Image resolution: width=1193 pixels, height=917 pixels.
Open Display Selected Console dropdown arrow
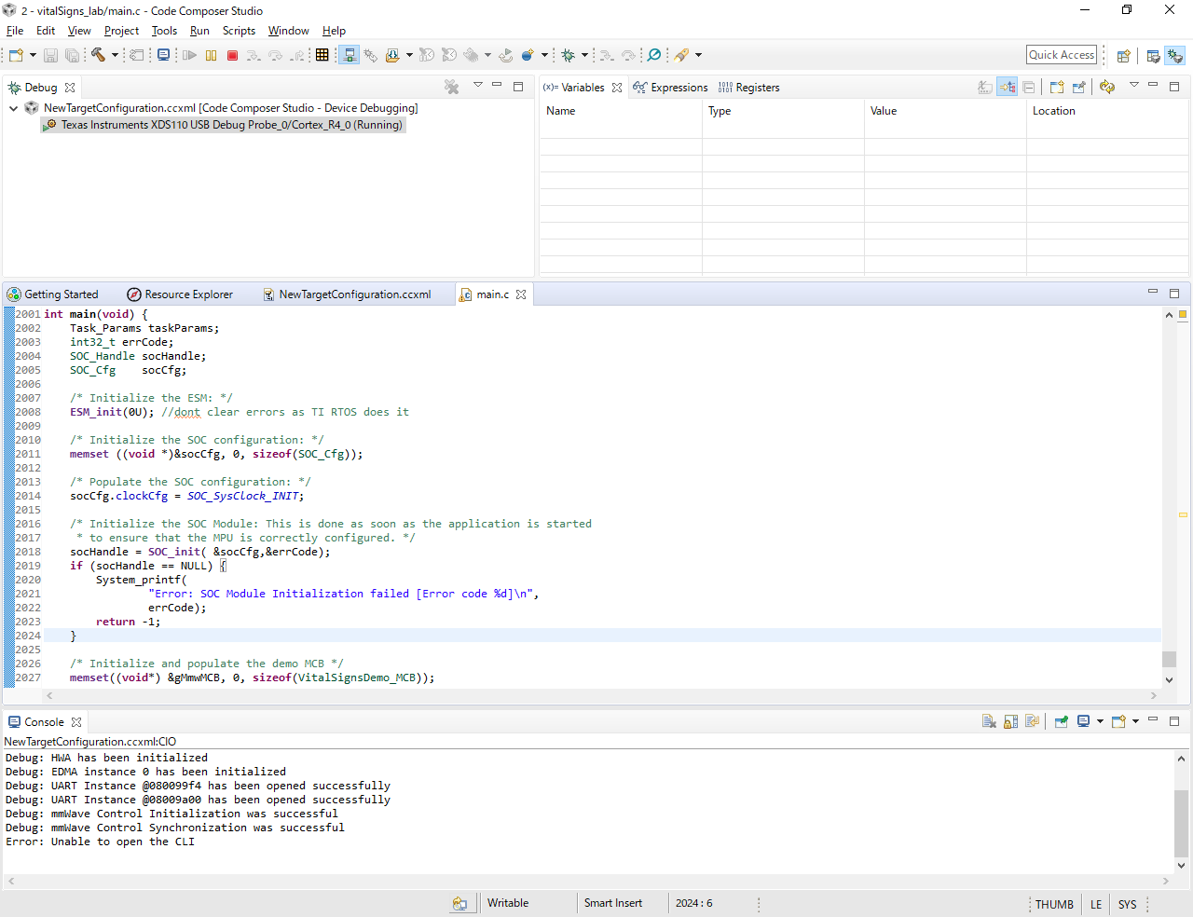pos(1100,721)
